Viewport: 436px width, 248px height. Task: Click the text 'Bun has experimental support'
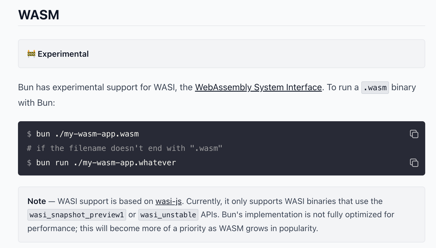pyautogui.click(x=75, y=87)
